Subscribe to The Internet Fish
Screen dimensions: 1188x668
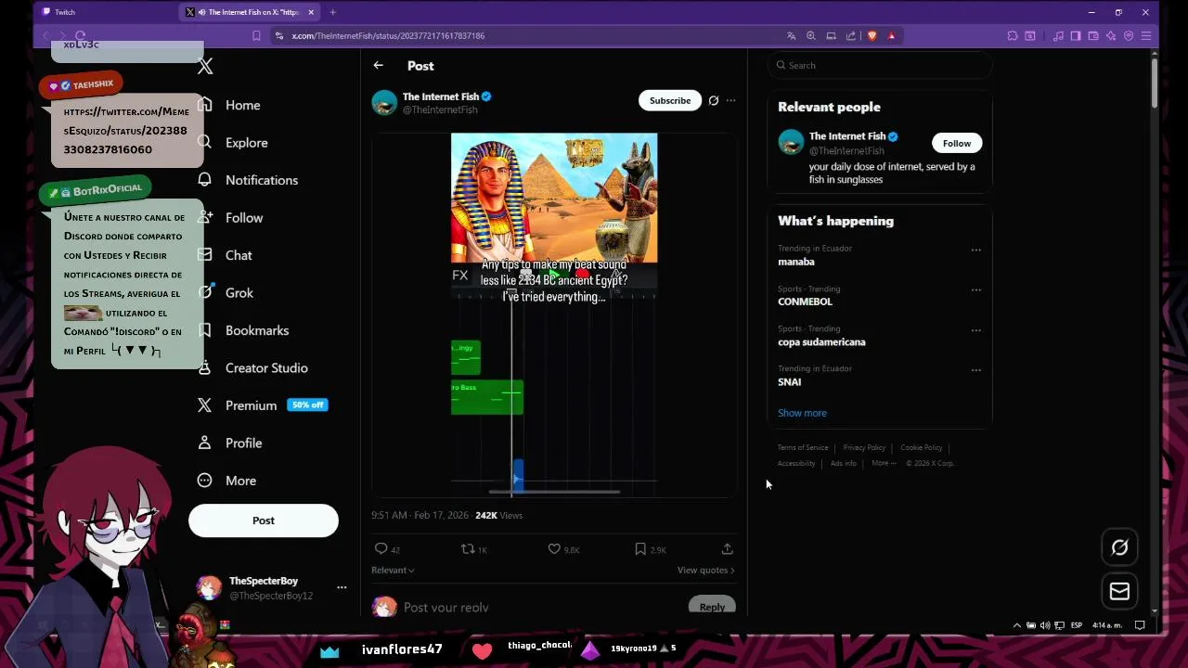coord(670,100)
